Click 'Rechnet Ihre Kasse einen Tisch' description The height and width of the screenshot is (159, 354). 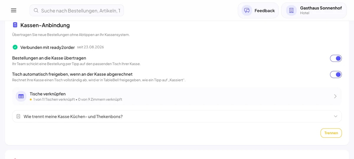[x=99, y=80]
